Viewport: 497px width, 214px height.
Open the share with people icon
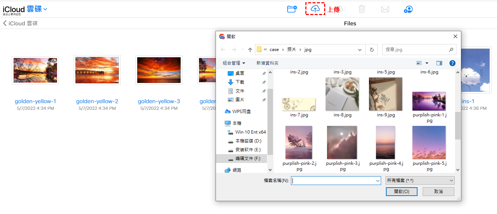click(408, 9)
